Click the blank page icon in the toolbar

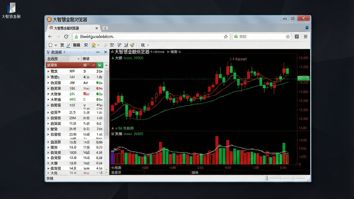50,45
